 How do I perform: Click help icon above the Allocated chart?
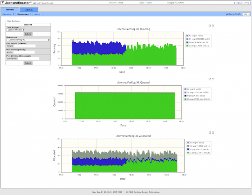coord(213,133)
